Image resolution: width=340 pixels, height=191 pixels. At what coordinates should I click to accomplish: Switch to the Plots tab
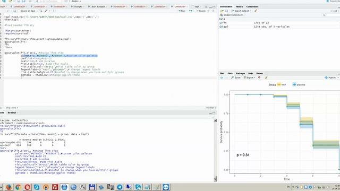point(230,73)
